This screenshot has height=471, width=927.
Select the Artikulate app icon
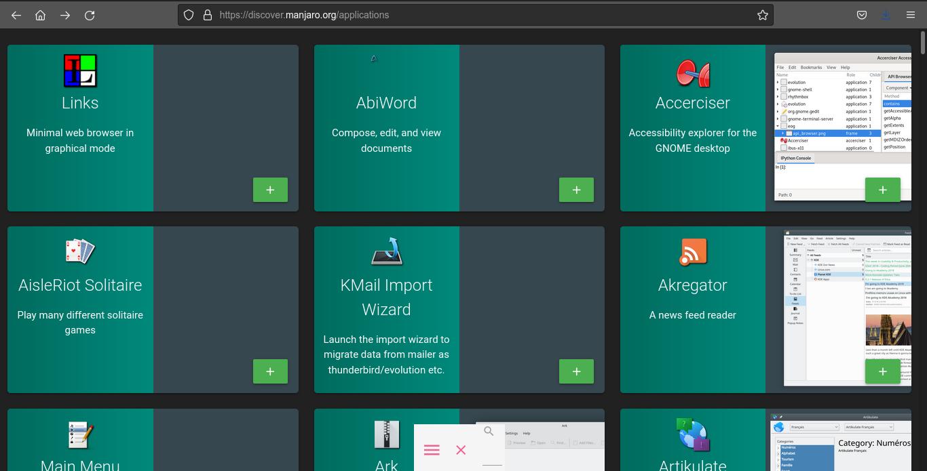click(693, 434)
